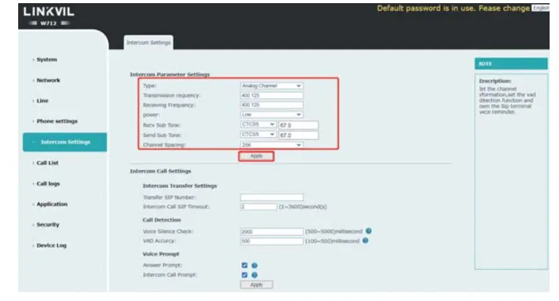Click the Linkvil W712 logo
This screenshot has width=559, height=301.
pos(49,16)
